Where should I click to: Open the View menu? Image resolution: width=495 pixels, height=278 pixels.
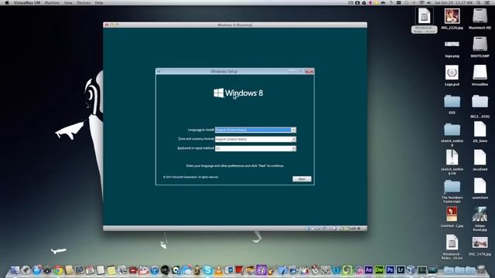coord(68,2)
